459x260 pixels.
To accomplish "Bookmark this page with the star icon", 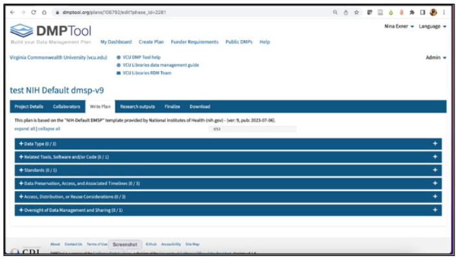I will (357, 12).
